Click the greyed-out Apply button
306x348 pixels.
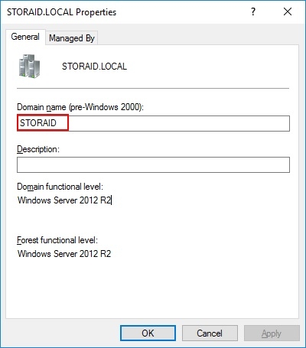click(x=272, y=333)
